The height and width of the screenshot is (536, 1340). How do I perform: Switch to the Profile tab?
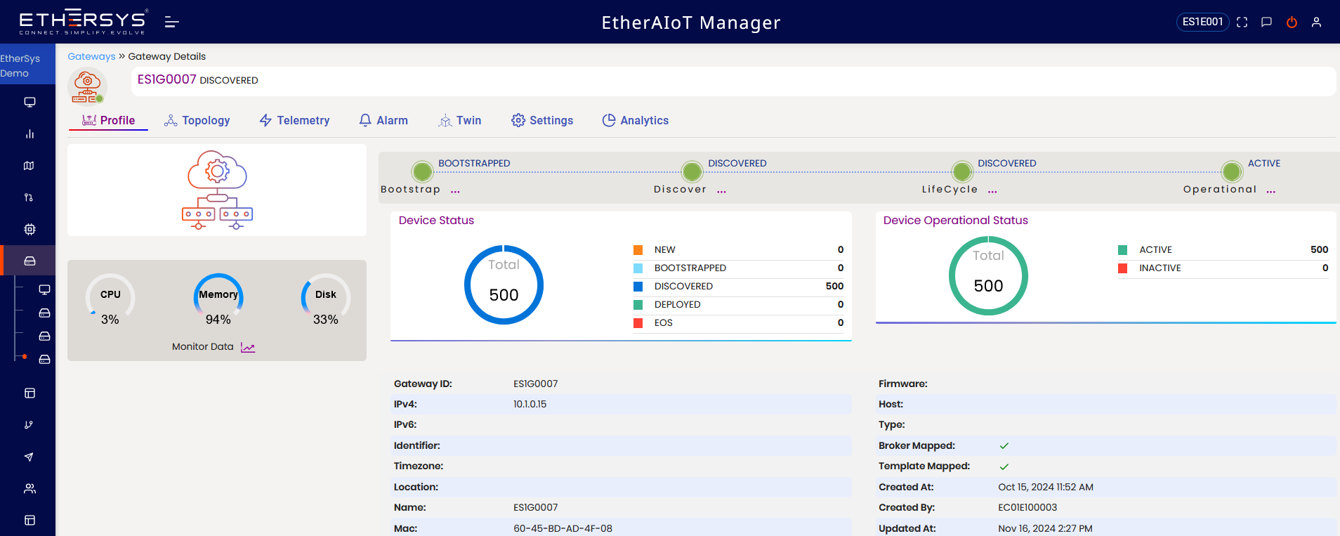point(108,120)
